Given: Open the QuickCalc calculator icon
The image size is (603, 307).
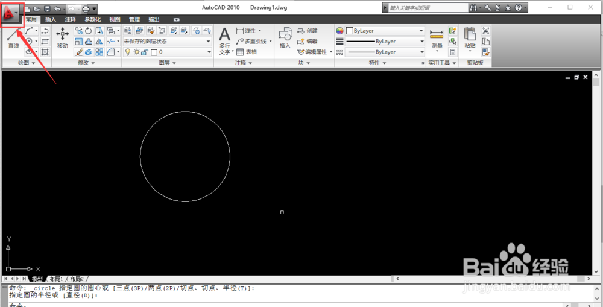Looking at the screenshot, I should click(x=453, y=51).
